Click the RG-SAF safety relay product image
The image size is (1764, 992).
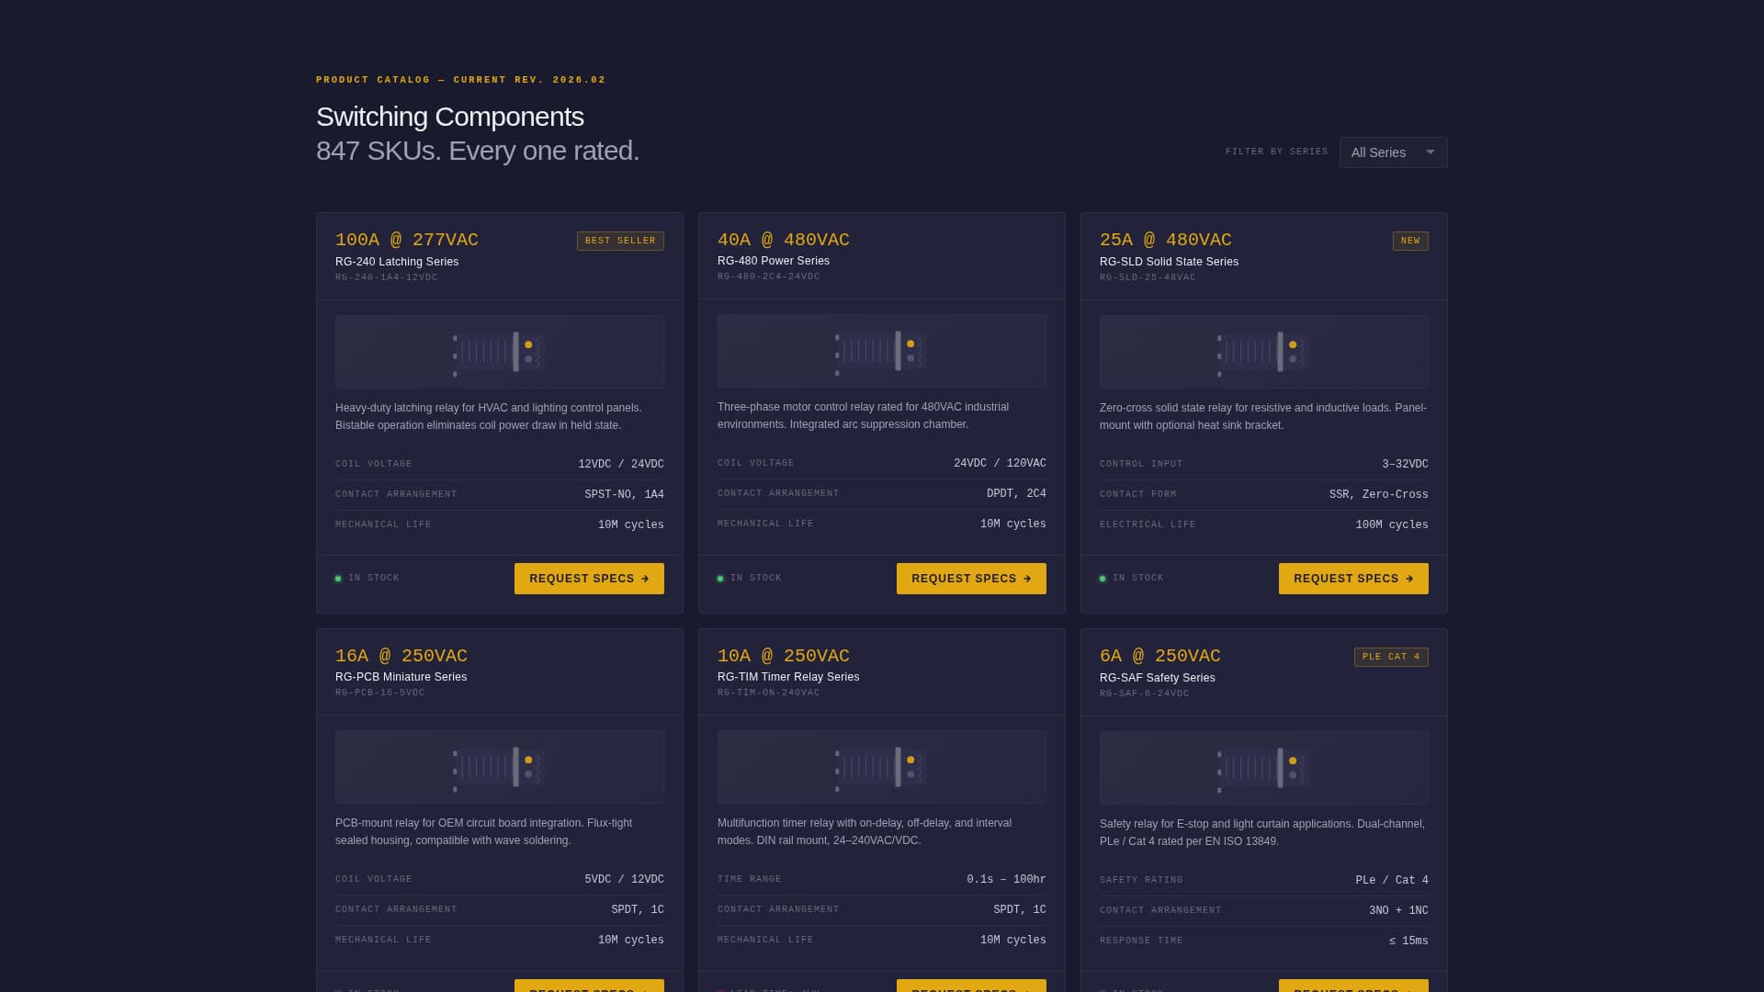pyautogui.click(x=1263, y=767)
